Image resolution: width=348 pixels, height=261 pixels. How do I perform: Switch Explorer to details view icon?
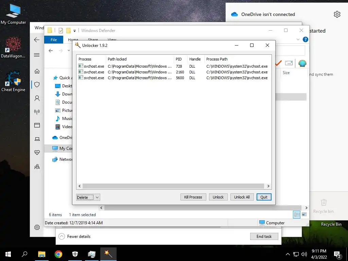tap(297, 215)
